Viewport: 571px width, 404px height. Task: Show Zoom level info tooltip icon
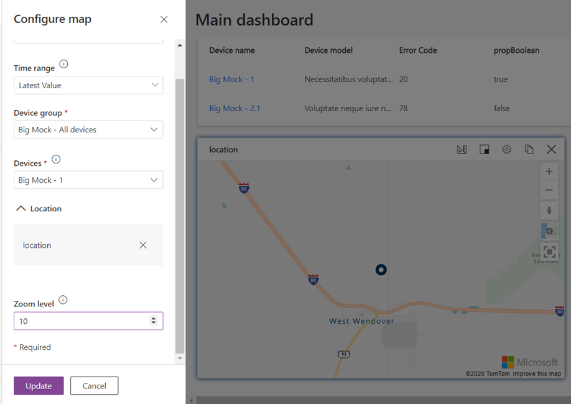tap(63, 300)
